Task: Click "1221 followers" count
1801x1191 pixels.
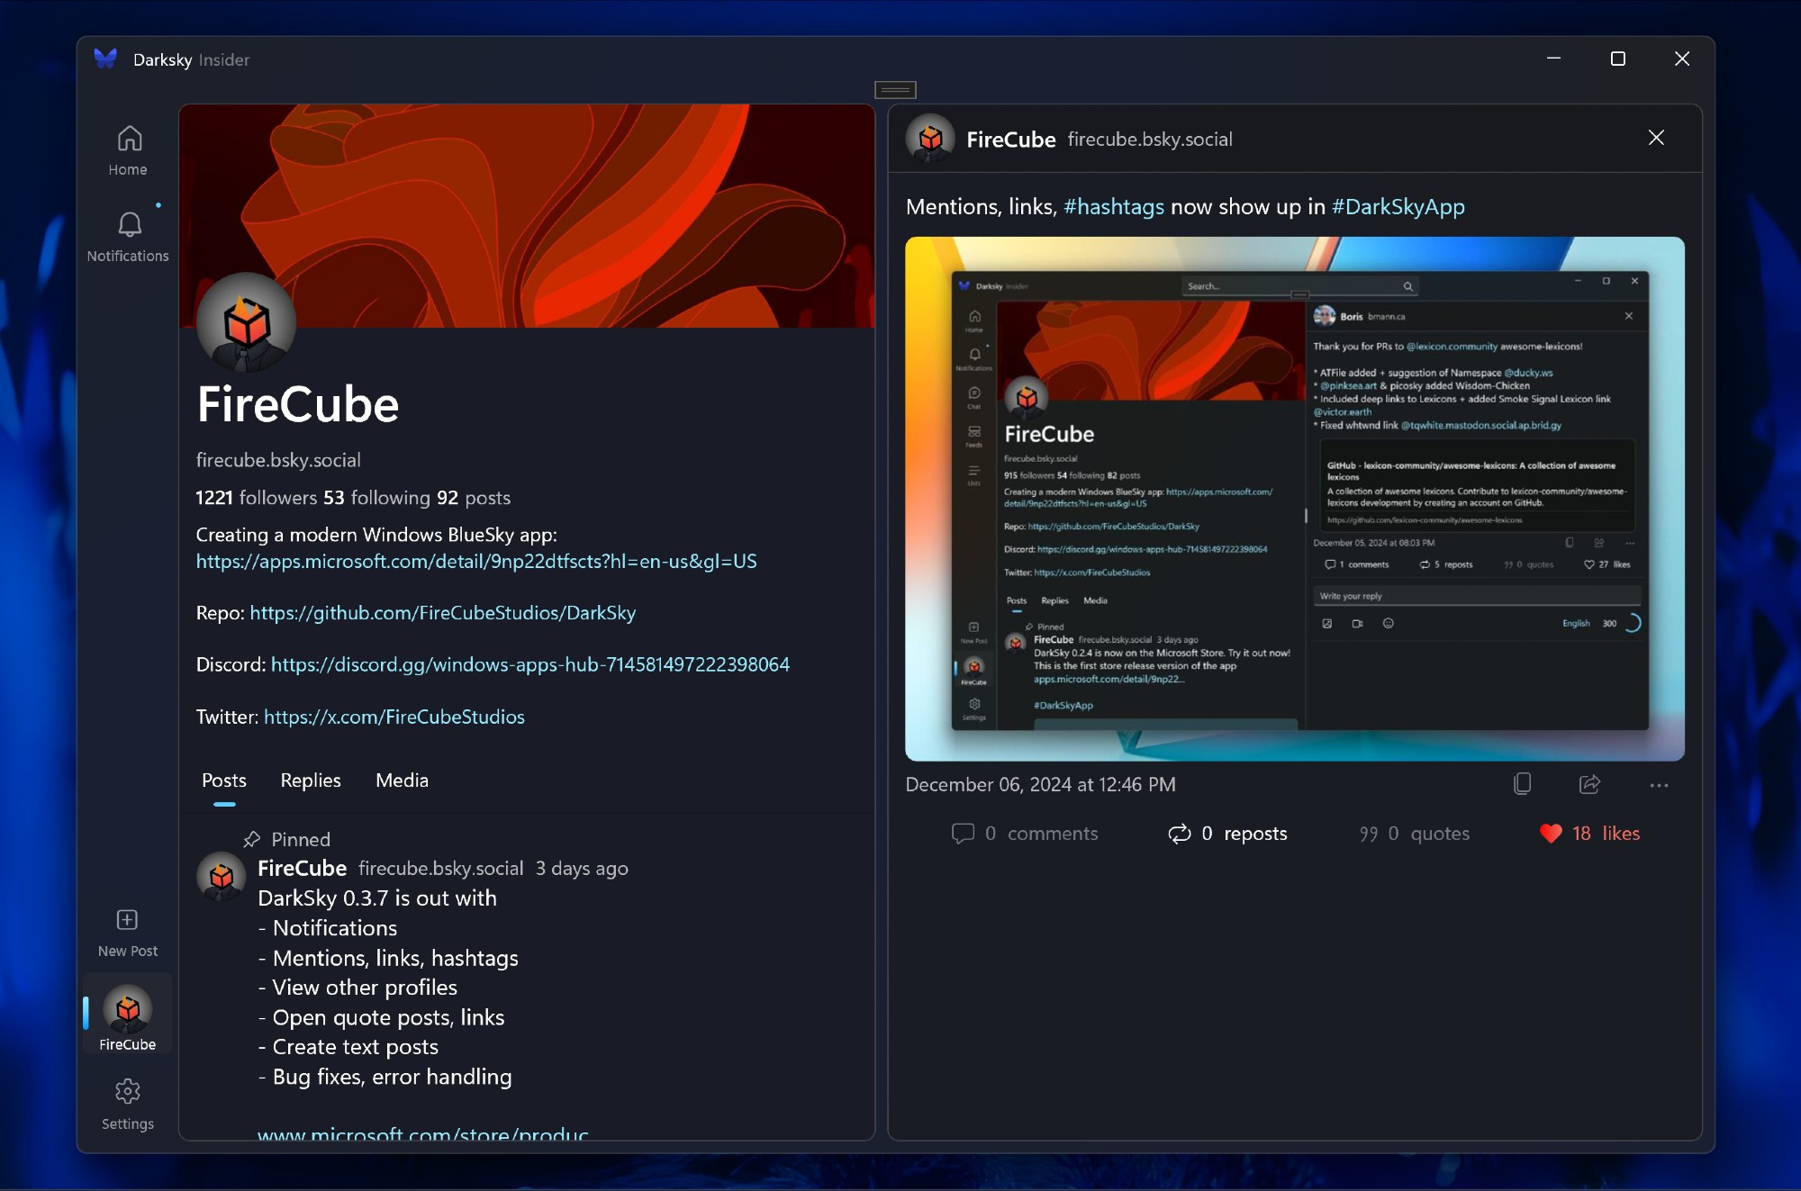Action: (x=256, y=498)
